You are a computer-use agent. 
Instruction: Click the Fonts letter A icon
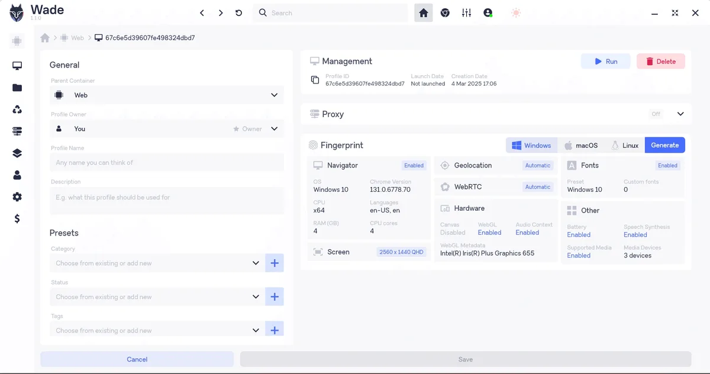(x=572, y=166)
